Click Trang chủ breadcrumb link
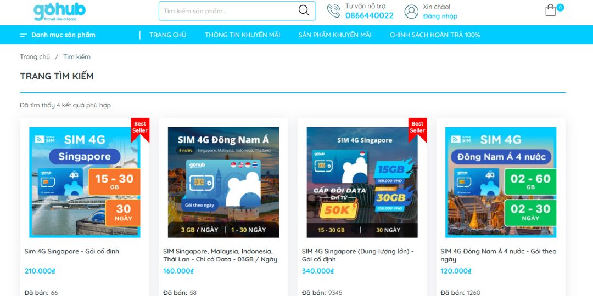The width and height of the screenshot is (593, 296). pos(35,57)
